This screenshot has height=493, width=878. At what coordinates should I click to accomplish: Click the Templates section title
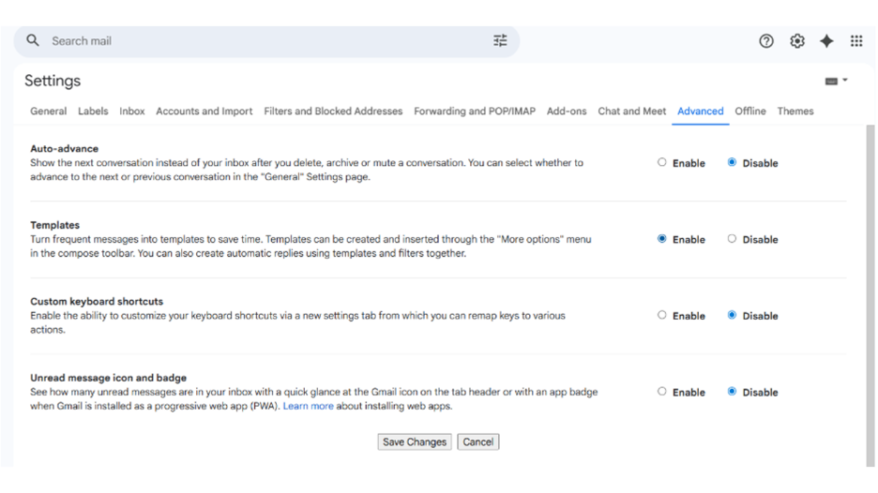[x=54, y=225]
